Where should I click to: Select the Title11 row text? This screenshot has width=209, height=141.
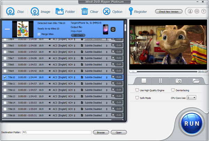click(x=12, y=83)
